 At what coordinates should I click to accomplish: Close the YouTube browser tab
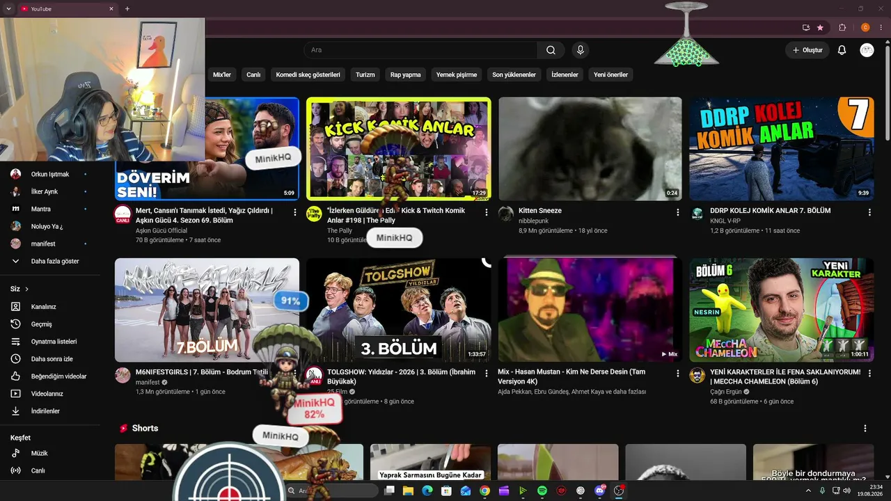(111, 9)
